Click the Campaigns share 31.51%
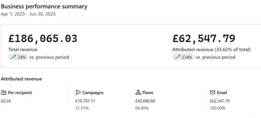 [82, 108]
